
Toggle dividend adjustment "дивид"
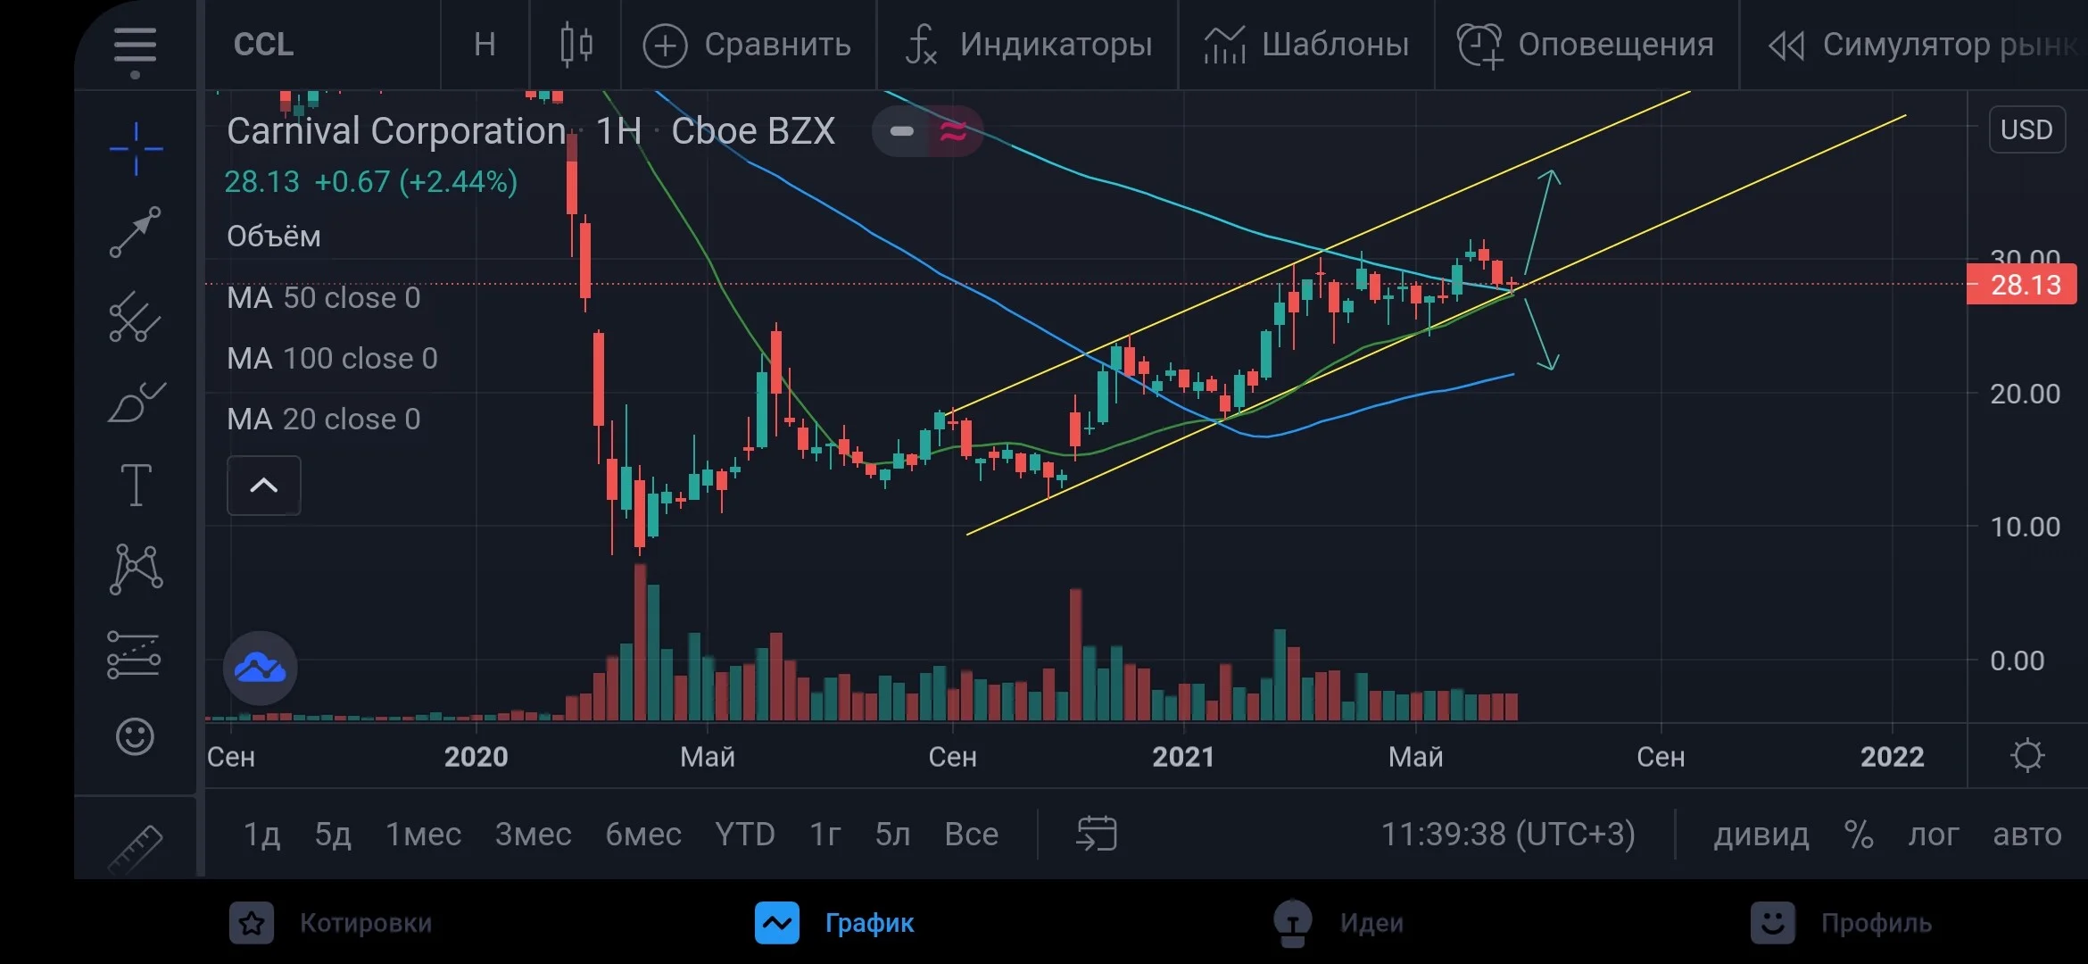(1761, 835)
